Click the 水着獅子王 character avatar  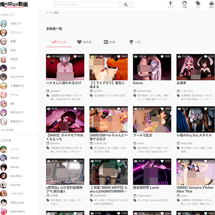pyautogui.click(x=3, y=86)
